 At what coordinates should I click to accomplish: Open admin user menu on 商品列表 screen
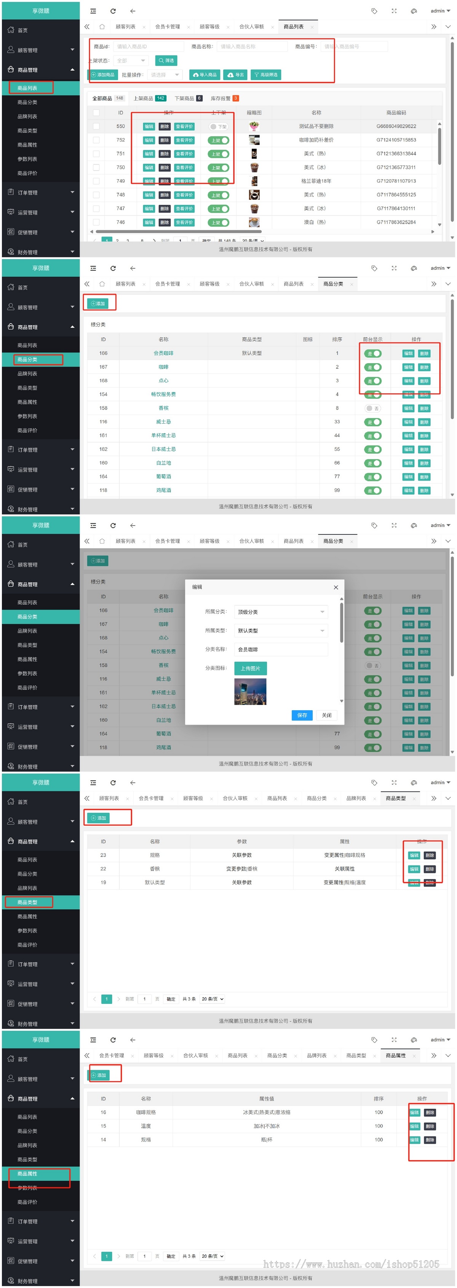click(440, 11)
